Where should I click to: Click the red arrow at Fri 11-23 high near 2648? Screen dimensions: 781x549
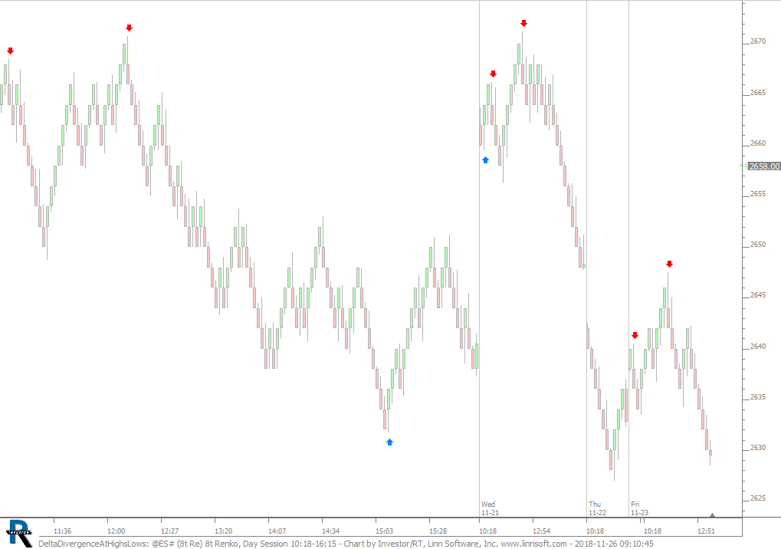(x=669, y=264)
